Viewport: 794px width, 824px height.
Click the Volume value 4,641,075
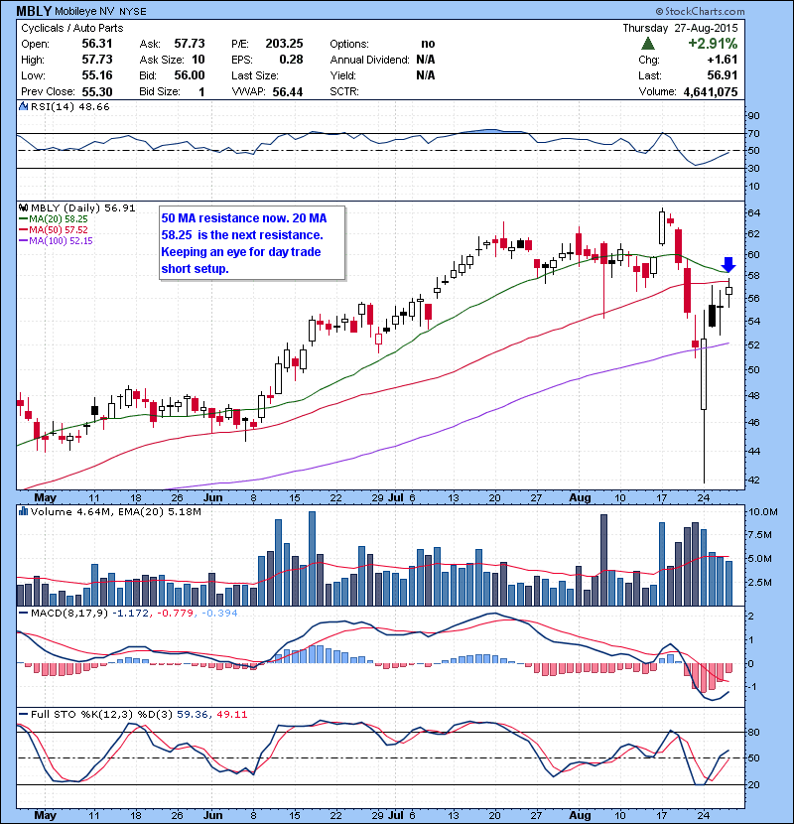pyautogui.click(x=711, y=92)
